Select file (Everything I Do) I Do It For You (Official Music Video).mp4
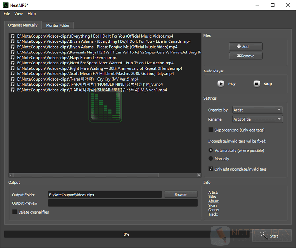 (x=95, y=36)
